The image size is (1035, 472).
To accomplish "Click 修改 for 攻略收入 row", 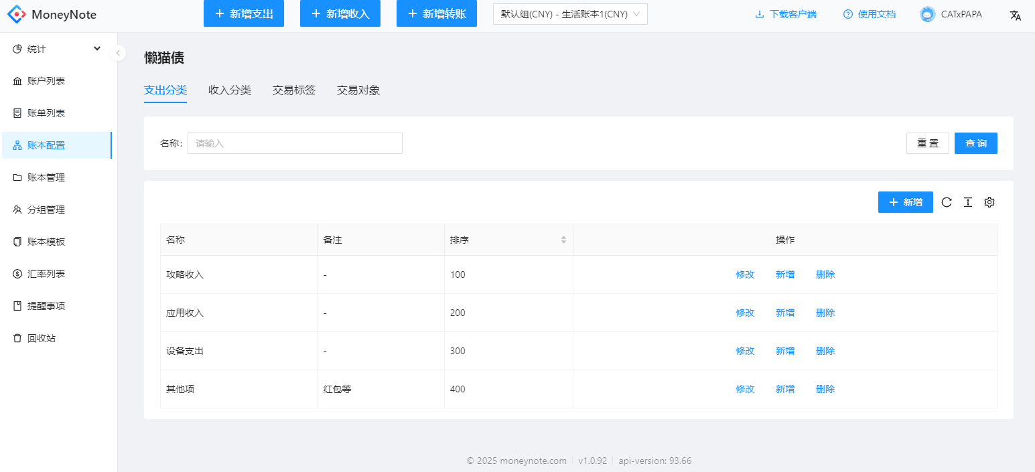I will (745, 274).
